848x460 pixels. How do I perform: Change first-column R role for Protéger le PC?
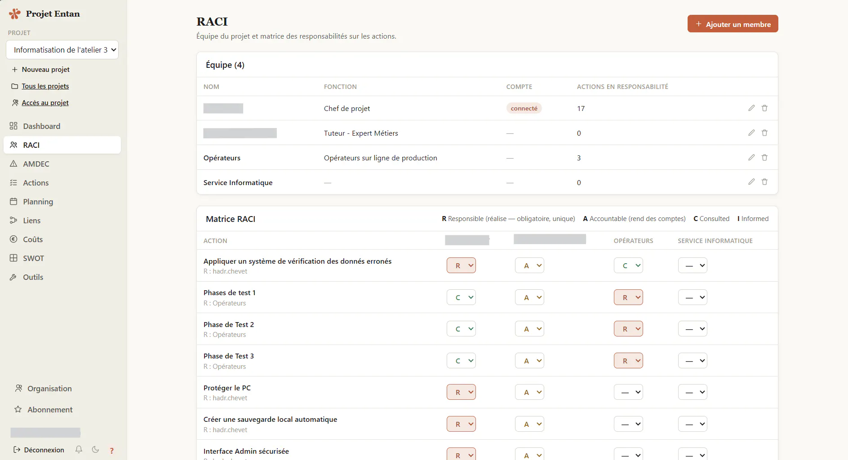[x=461, y=392]
